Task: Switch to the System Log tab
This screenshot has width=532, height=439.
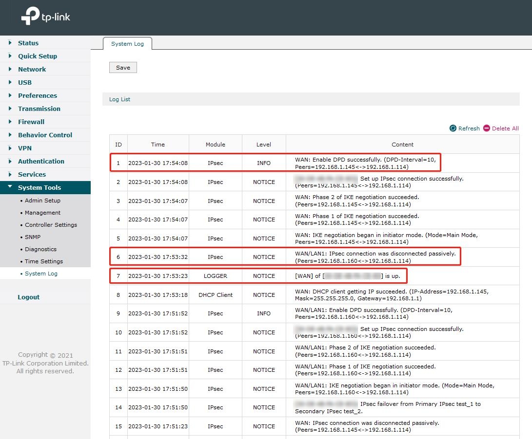Action: [127, 44]
